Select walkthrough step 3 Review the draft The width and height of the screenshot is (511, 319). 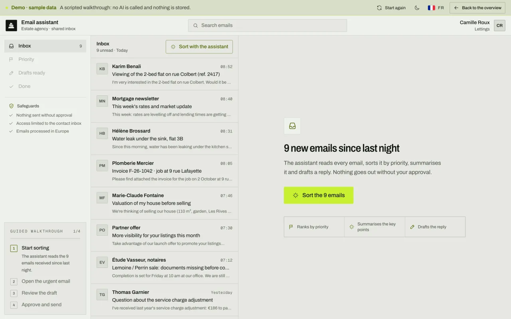coord(45,293)
